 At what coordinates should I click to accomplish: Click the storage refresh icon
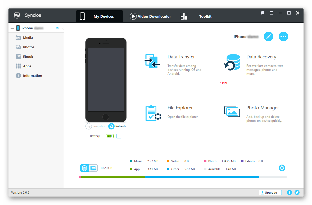(x=282, y=168)
